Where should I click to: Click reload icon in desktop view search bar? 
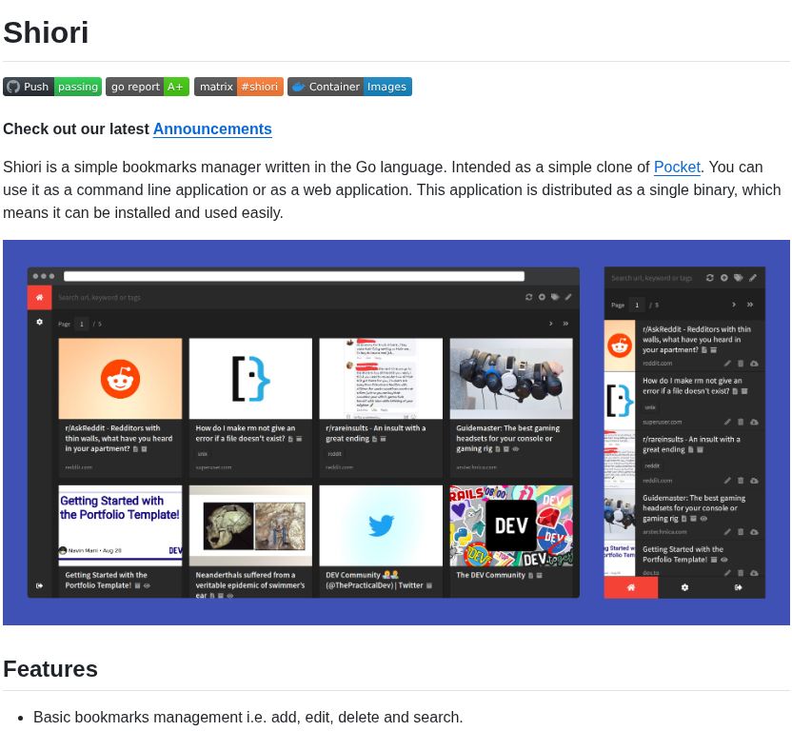(529, 297)
